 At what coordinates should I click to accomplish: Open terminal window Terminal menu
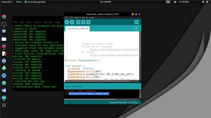pyautogui.click(x=48, y=22)
